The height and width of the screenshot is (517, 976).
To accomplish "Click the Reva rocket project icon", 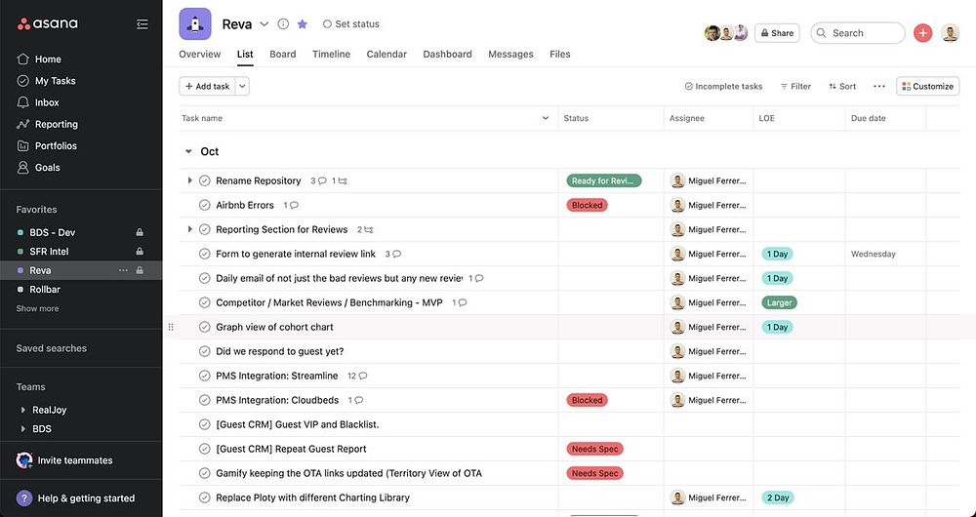I will [195, 24].
